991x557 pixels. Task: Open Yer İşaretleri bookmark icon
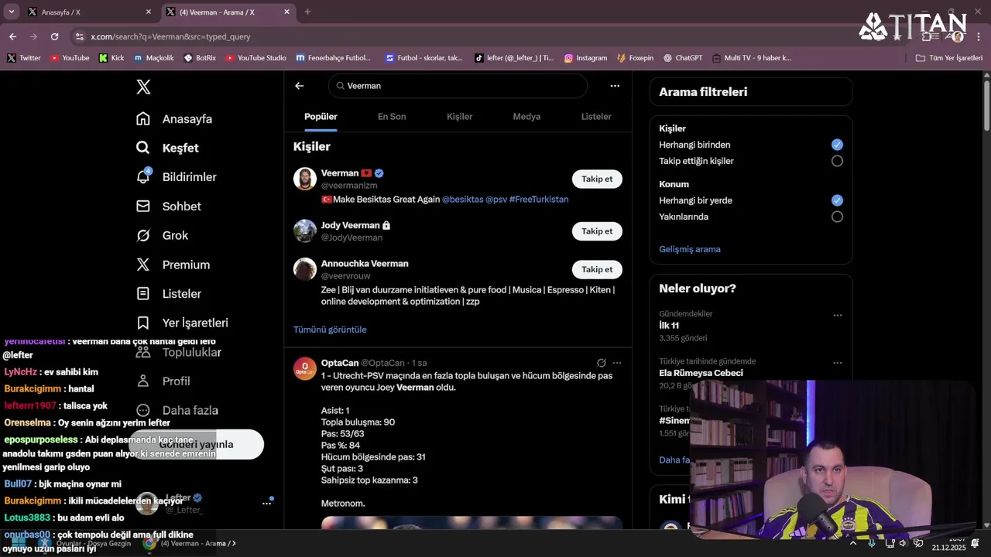143,323
